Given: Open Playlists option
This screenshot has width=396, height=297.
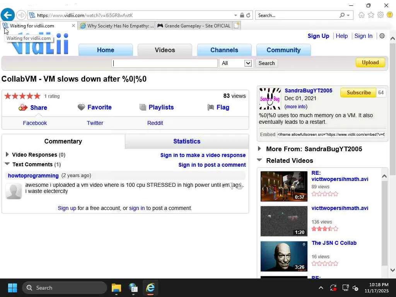Looking at the screenshot, I should click(x=157, y=108).
